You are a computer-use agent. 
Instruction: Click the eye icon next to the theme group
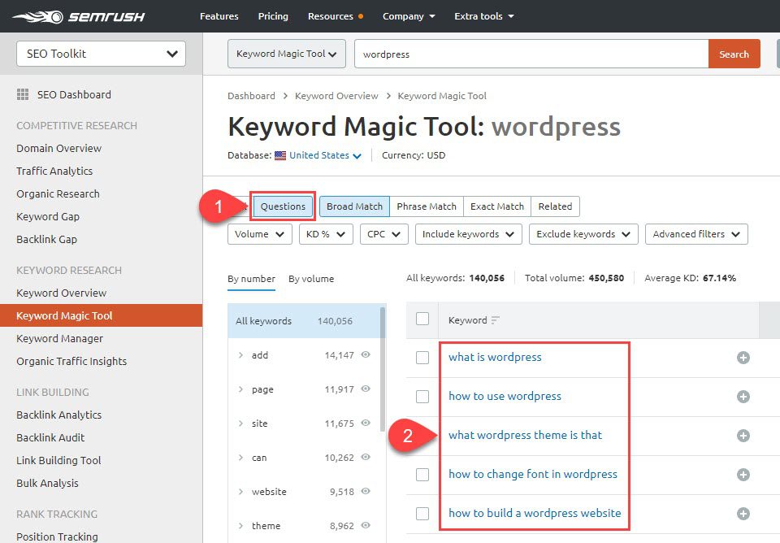[x=365, y=526]
